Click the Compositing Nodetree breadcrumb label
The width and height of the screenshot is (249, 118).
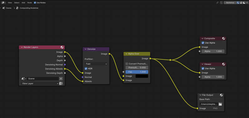click(29, 8)
